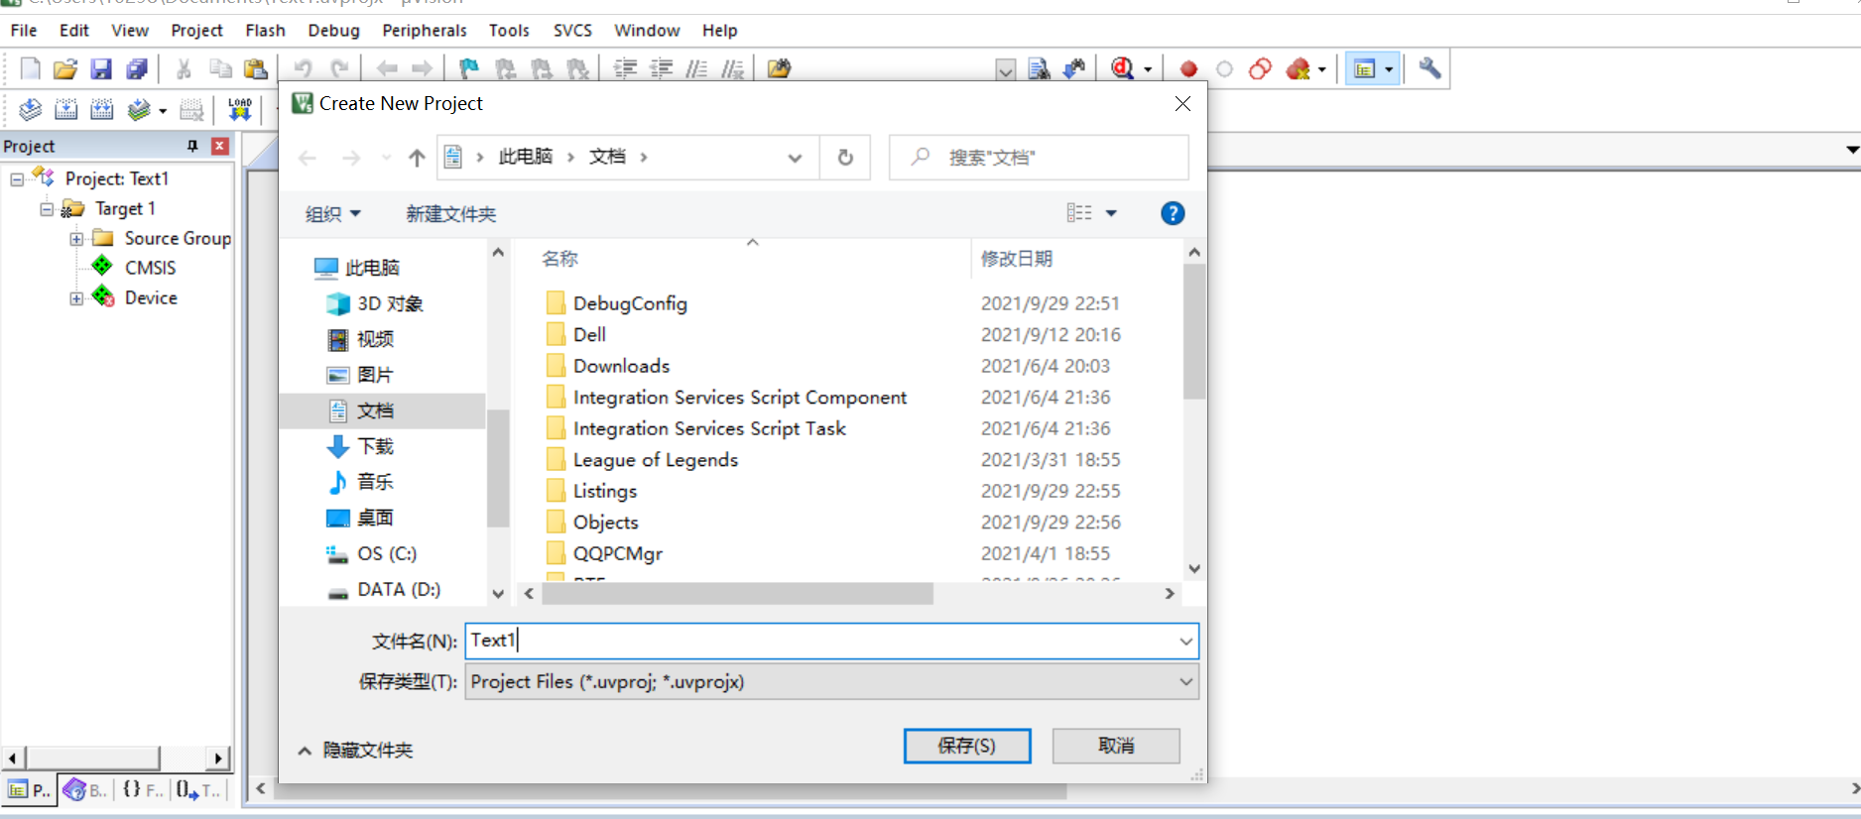This screenshot has height=819, width=1861.
Task: Insert breakpoint with solid red circle icon
Action: (x=1188, y=68)
